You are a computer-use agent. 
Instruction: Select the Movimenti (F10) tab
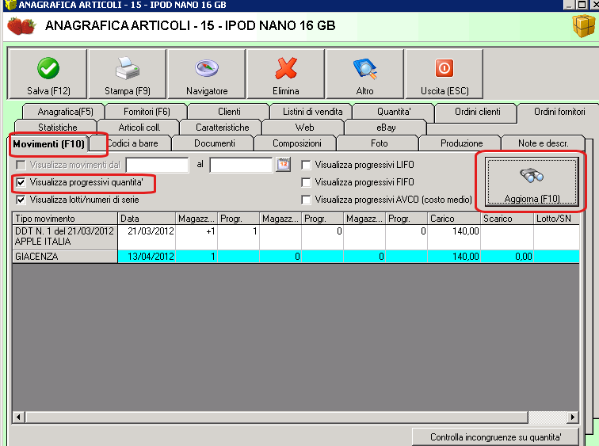[x=48, y=144]
